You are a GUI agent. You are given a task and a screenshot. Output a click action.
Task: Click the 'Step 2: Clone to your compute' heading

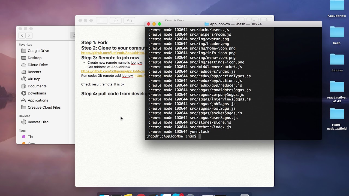coord(113,48)
